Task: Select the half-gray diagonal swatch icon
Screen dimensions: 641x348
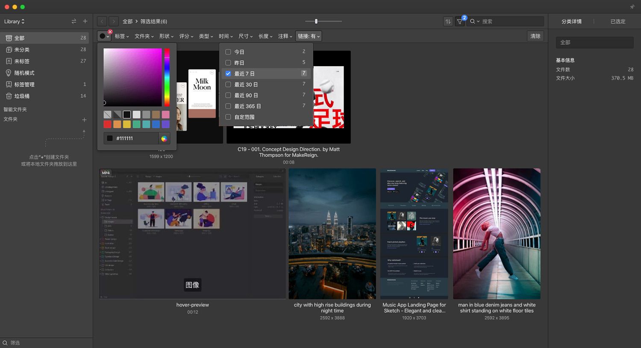Action: pyautogui.click(x=107, y=114)
